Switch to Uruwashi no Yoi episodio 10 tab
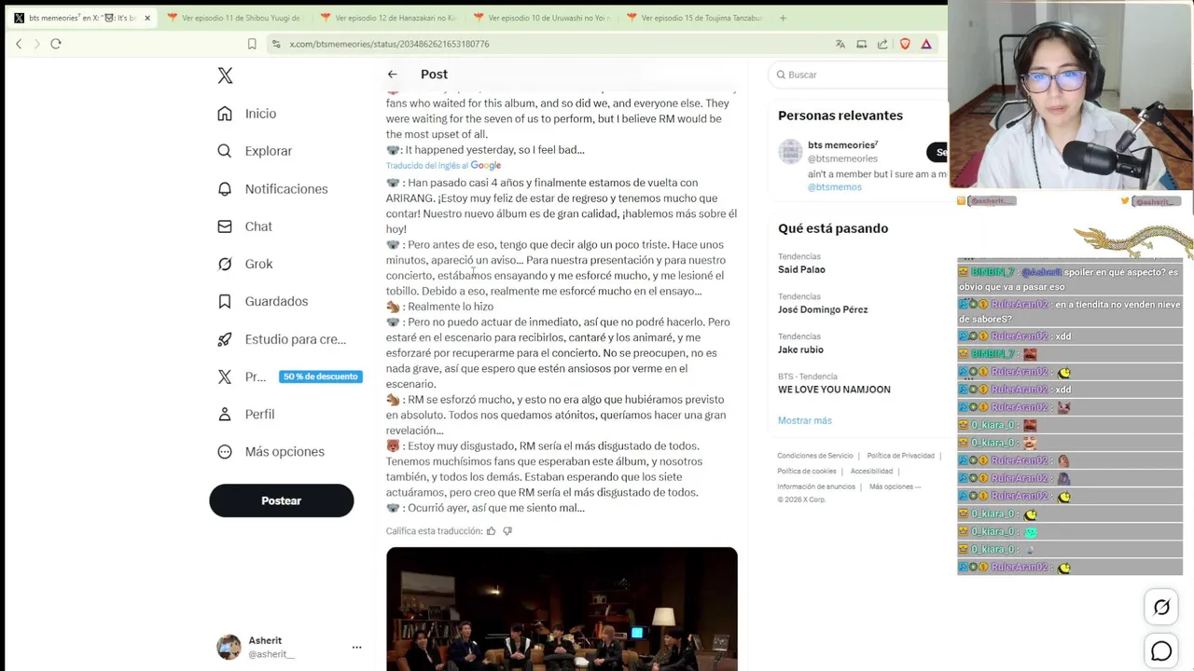 point(541,18)
